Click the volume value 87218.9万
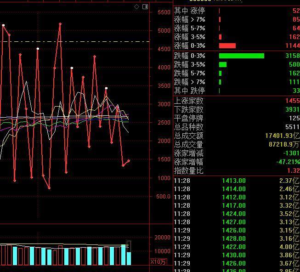300x272 pixels. coord(284,144)
